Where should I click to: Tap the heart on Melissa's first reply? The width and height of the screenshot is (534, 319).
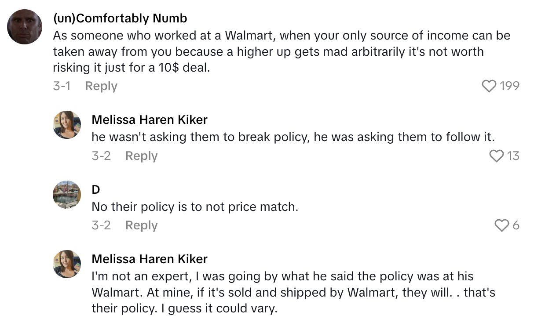coord(497,156)
